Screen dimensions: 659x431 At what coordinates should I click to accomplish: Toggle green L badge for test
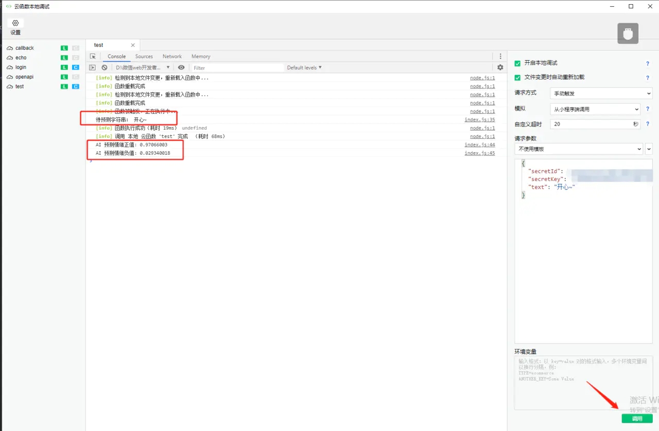click(x=64, y=86)
